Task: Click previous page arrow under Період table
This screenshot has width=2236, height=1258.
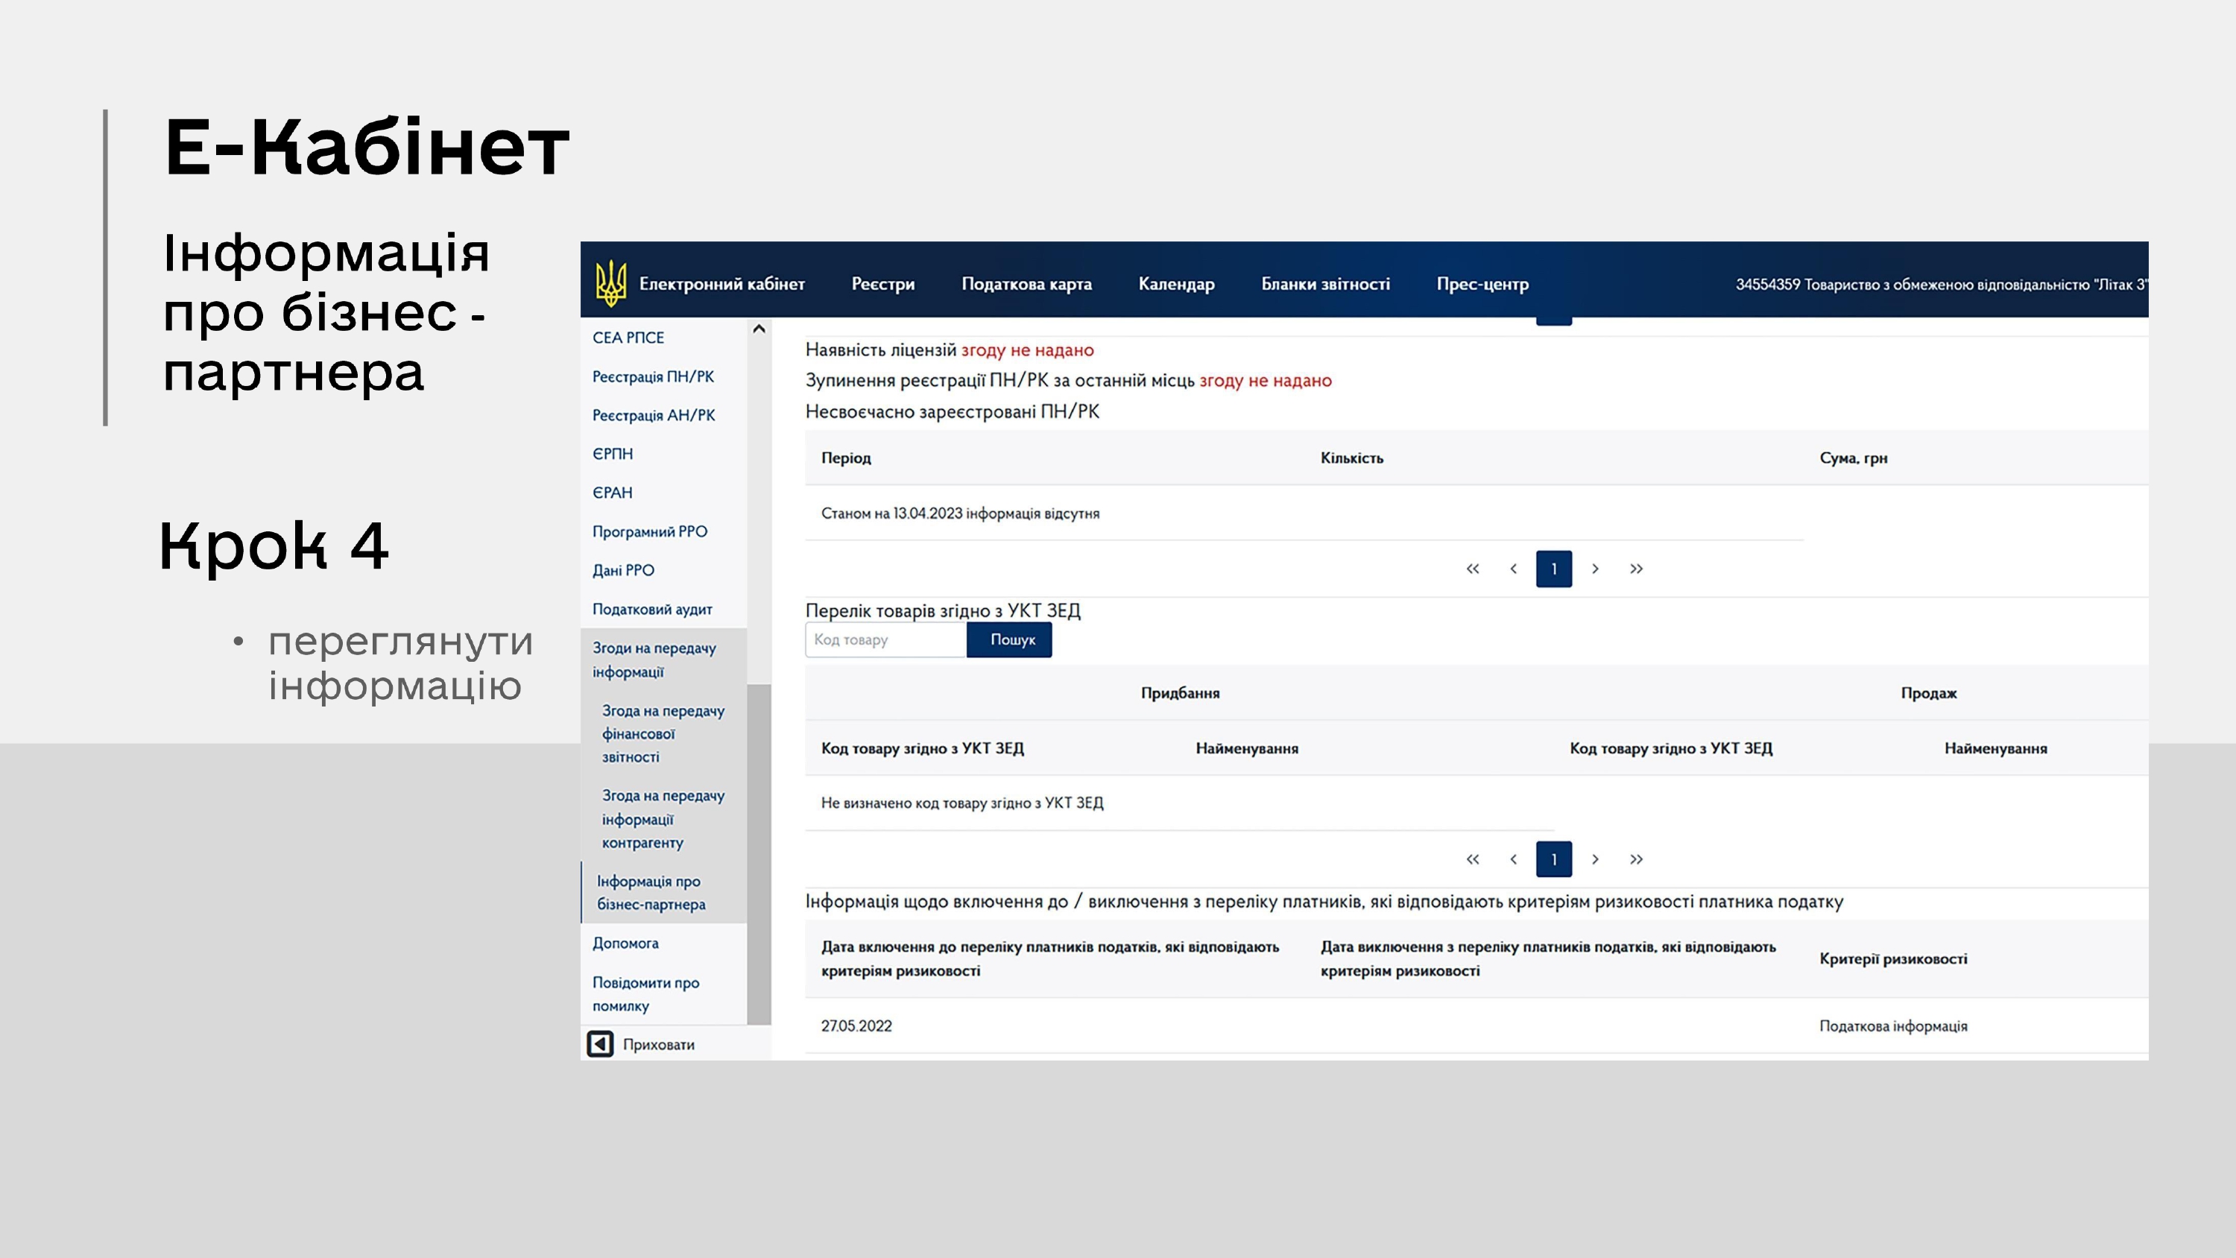Action: (x=1513, y=569)
